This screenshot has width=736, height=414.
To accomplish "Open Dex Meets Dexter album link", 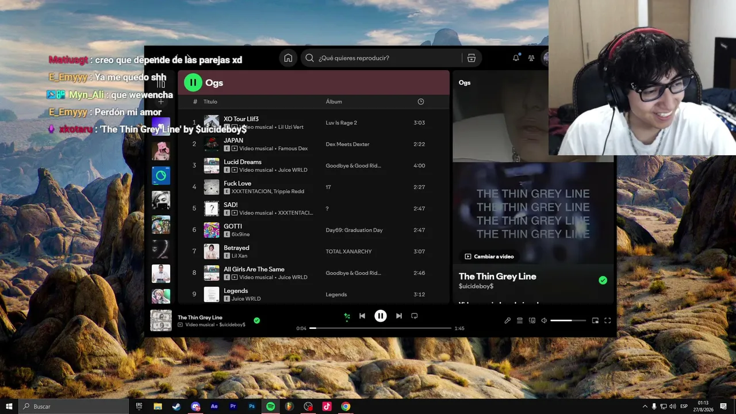I will point(347,144).
